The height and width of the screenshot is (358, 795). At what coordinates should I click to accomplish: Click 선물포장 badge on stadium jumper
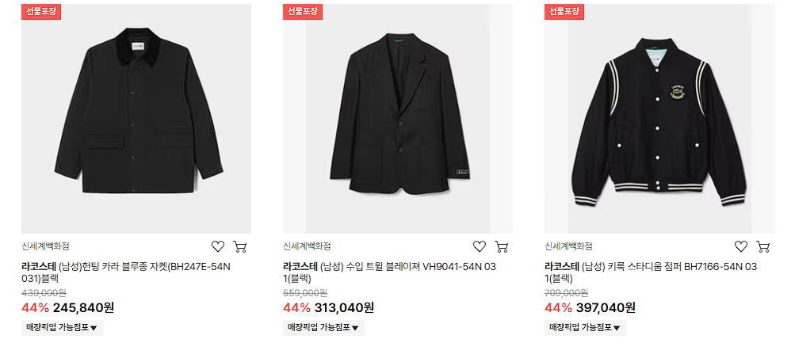point(564,12)
